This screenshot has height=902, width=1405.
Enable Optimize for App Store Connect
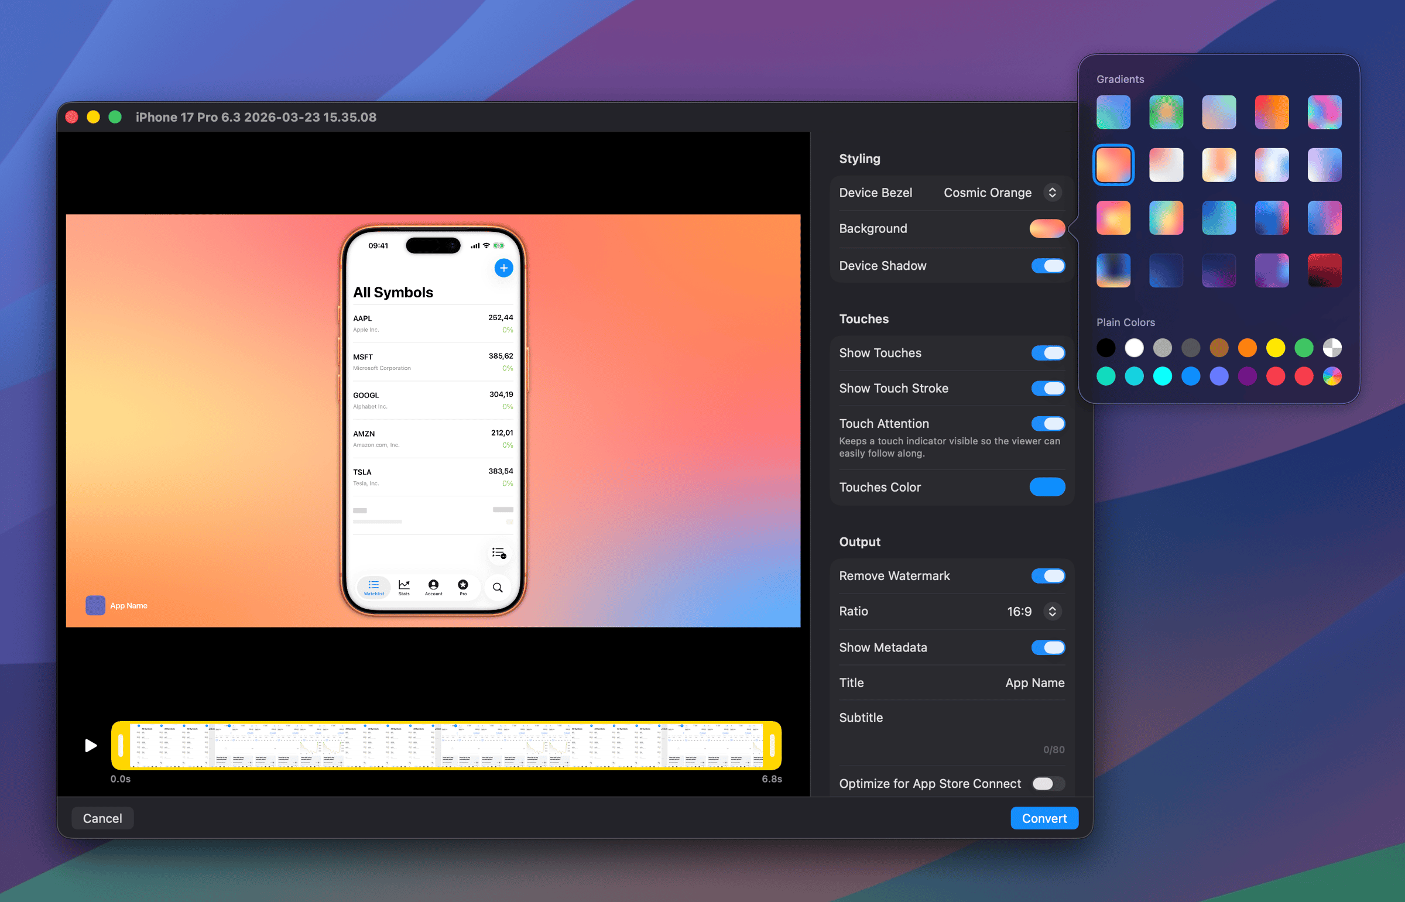click(x=1047, y=784)
